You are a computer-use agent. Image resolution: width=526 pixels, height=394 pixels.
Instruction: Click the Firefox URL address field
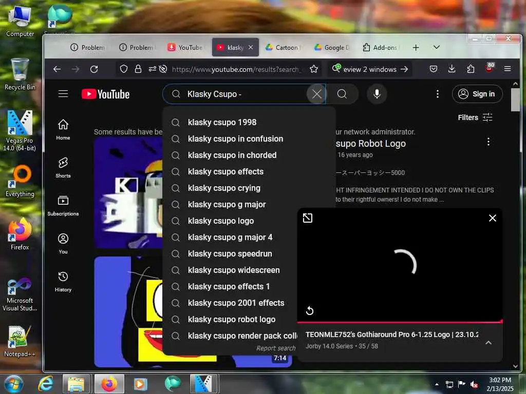click(237, 69)
